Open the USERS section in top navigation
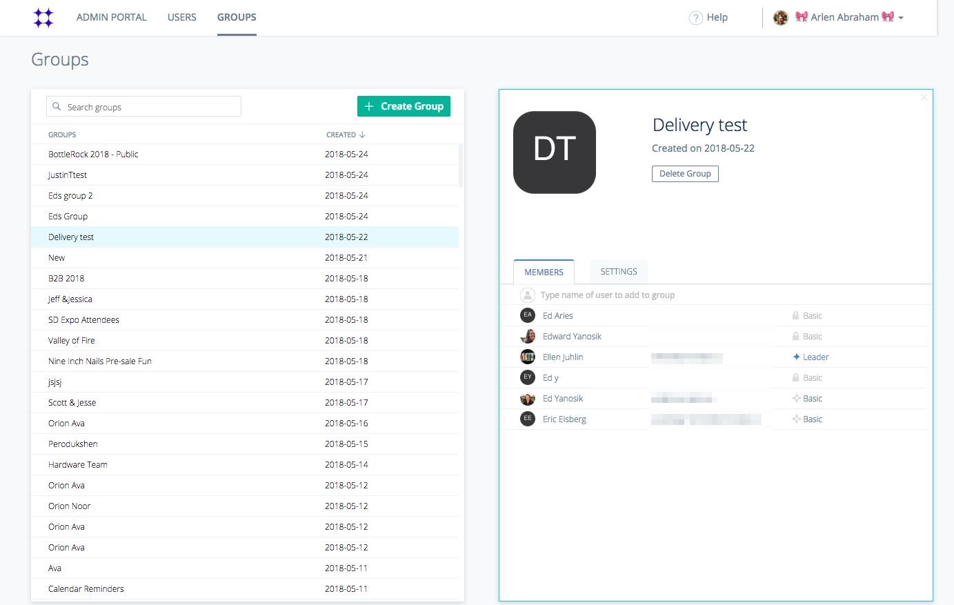Viewport: 954px width, 605px height. [x=181, y=17]
